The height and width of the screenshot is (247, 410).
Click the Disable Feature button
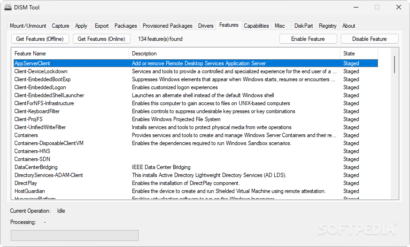tap(370, 39)
